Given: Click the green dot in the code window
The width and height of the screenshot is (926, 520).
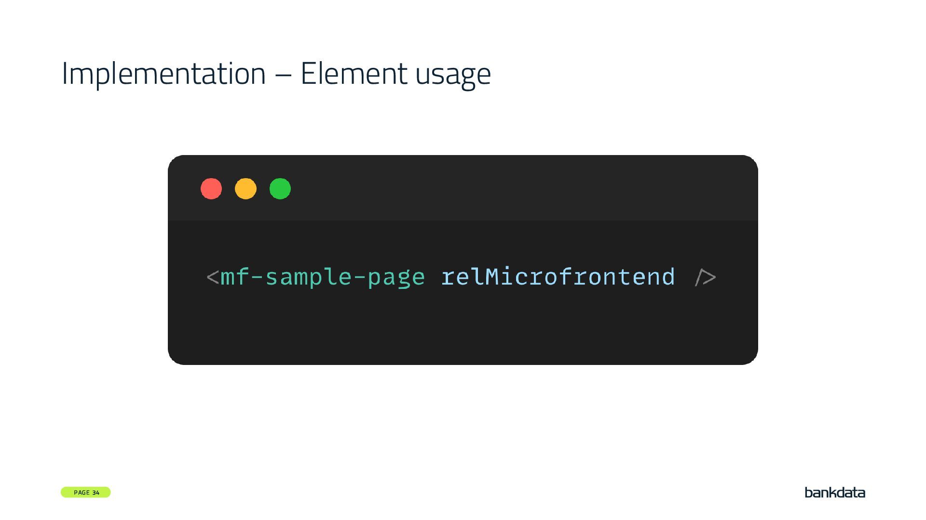Looking at the screenshot, I should (280, 189).
